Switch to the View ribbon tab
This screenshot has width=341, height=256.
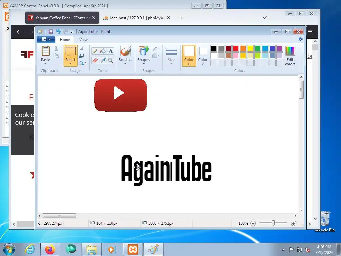tap(83, 40)
